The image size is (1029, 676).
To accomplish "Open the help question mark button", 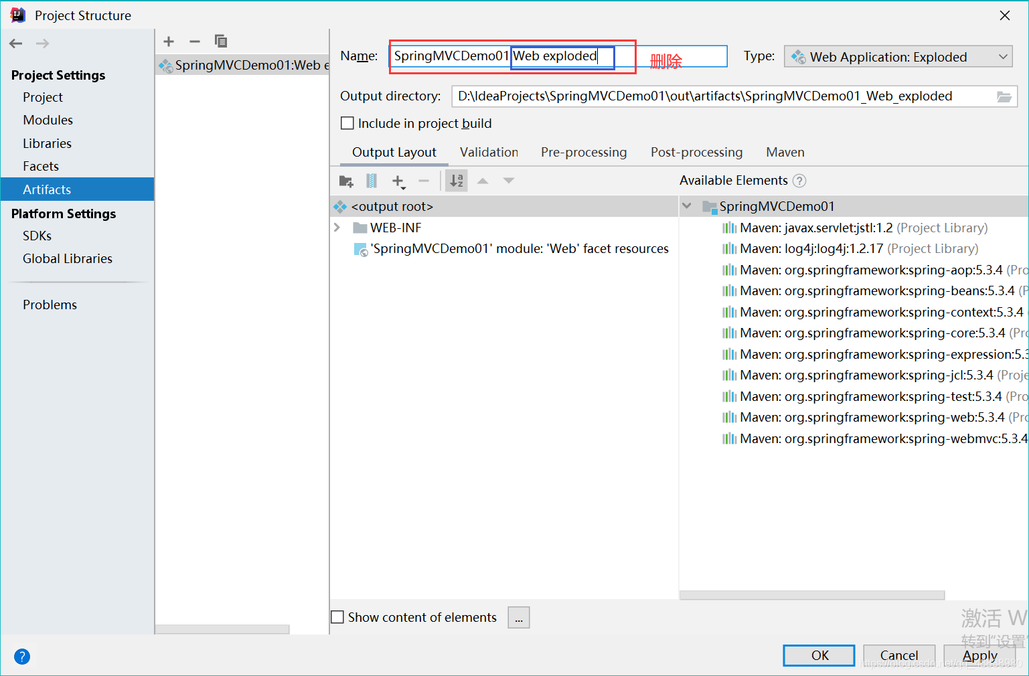I will point(22,657).
